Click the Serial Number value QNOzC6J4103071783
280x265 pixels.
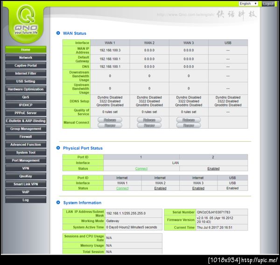[213, 212]
